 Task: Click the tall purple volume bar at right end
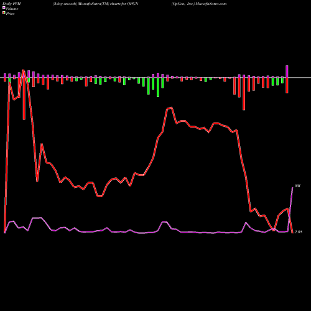tap(287, 72)
